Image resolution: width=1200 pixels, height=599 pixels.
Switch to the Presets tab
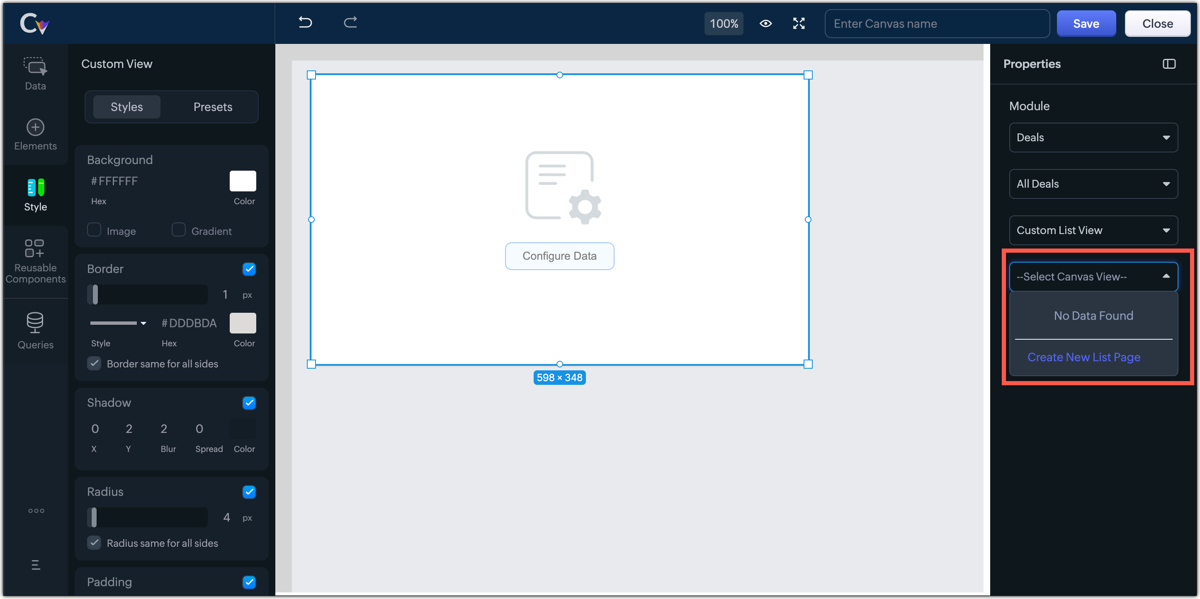pyautogui.click(x=212, y=106)
